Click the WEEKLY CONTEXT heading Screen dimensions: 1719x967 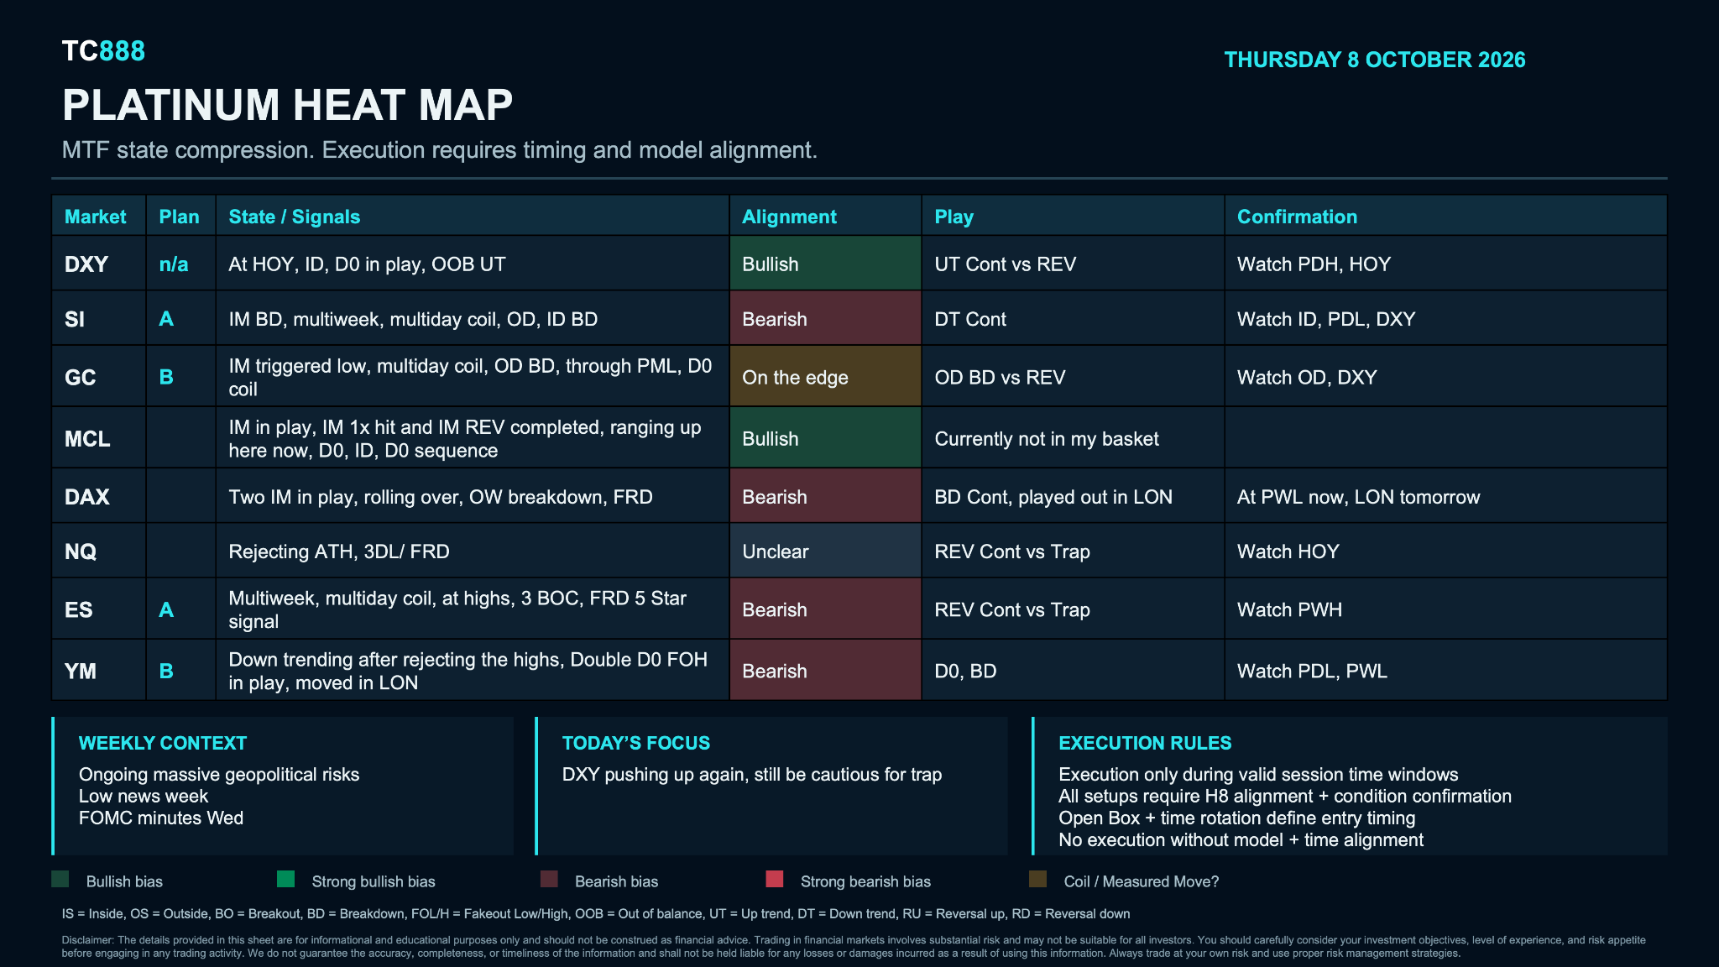point(163,743)
